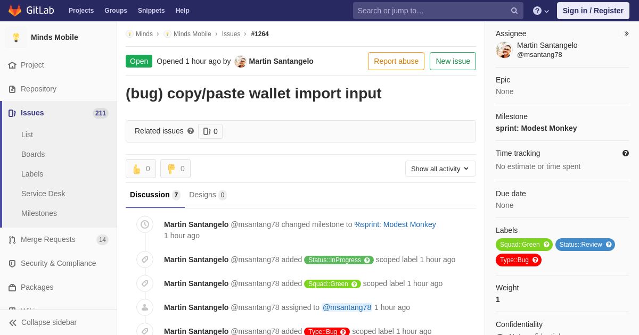Open Repository in the sidebar
Image resolution: width=639 pixels, height=335 pixels.
pyautogui.click(x=59, y=89)
